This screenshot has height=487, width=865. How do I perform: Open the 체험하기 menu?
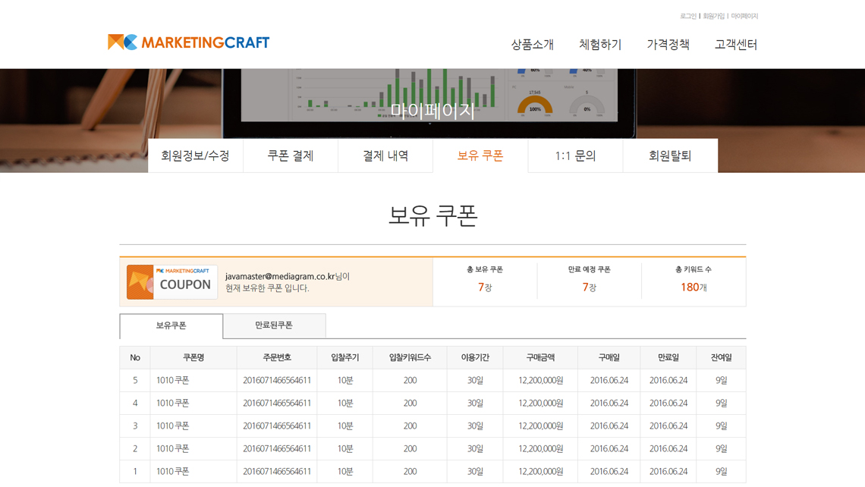[x=600, y=45]
